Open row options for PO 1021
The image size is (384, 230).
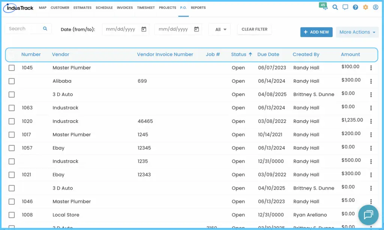(371, 175)
